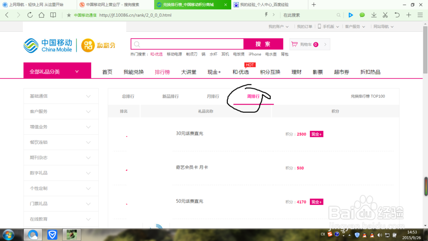The image size is (428, 241).
Task: Open the browser hamburger menu
Action: (420, 15)
